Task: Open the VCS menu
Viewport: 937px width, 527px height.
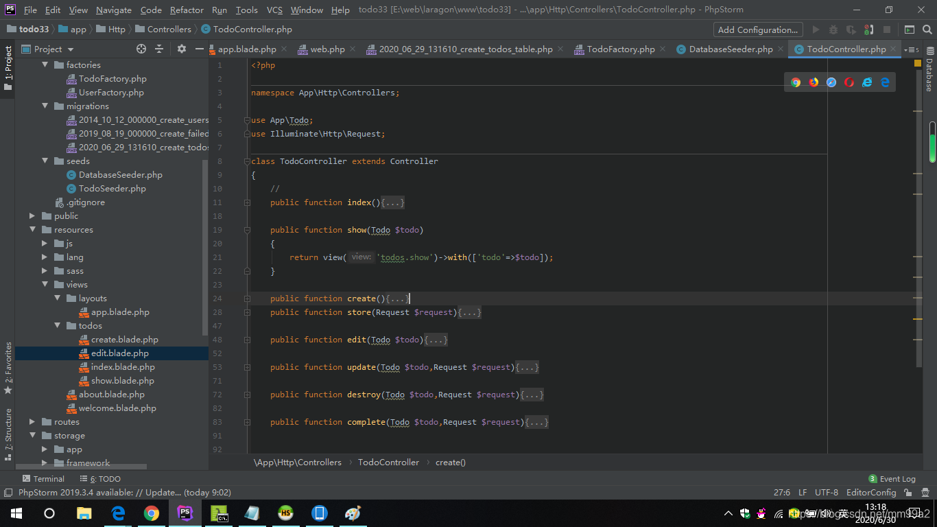Action: (274, 10)
